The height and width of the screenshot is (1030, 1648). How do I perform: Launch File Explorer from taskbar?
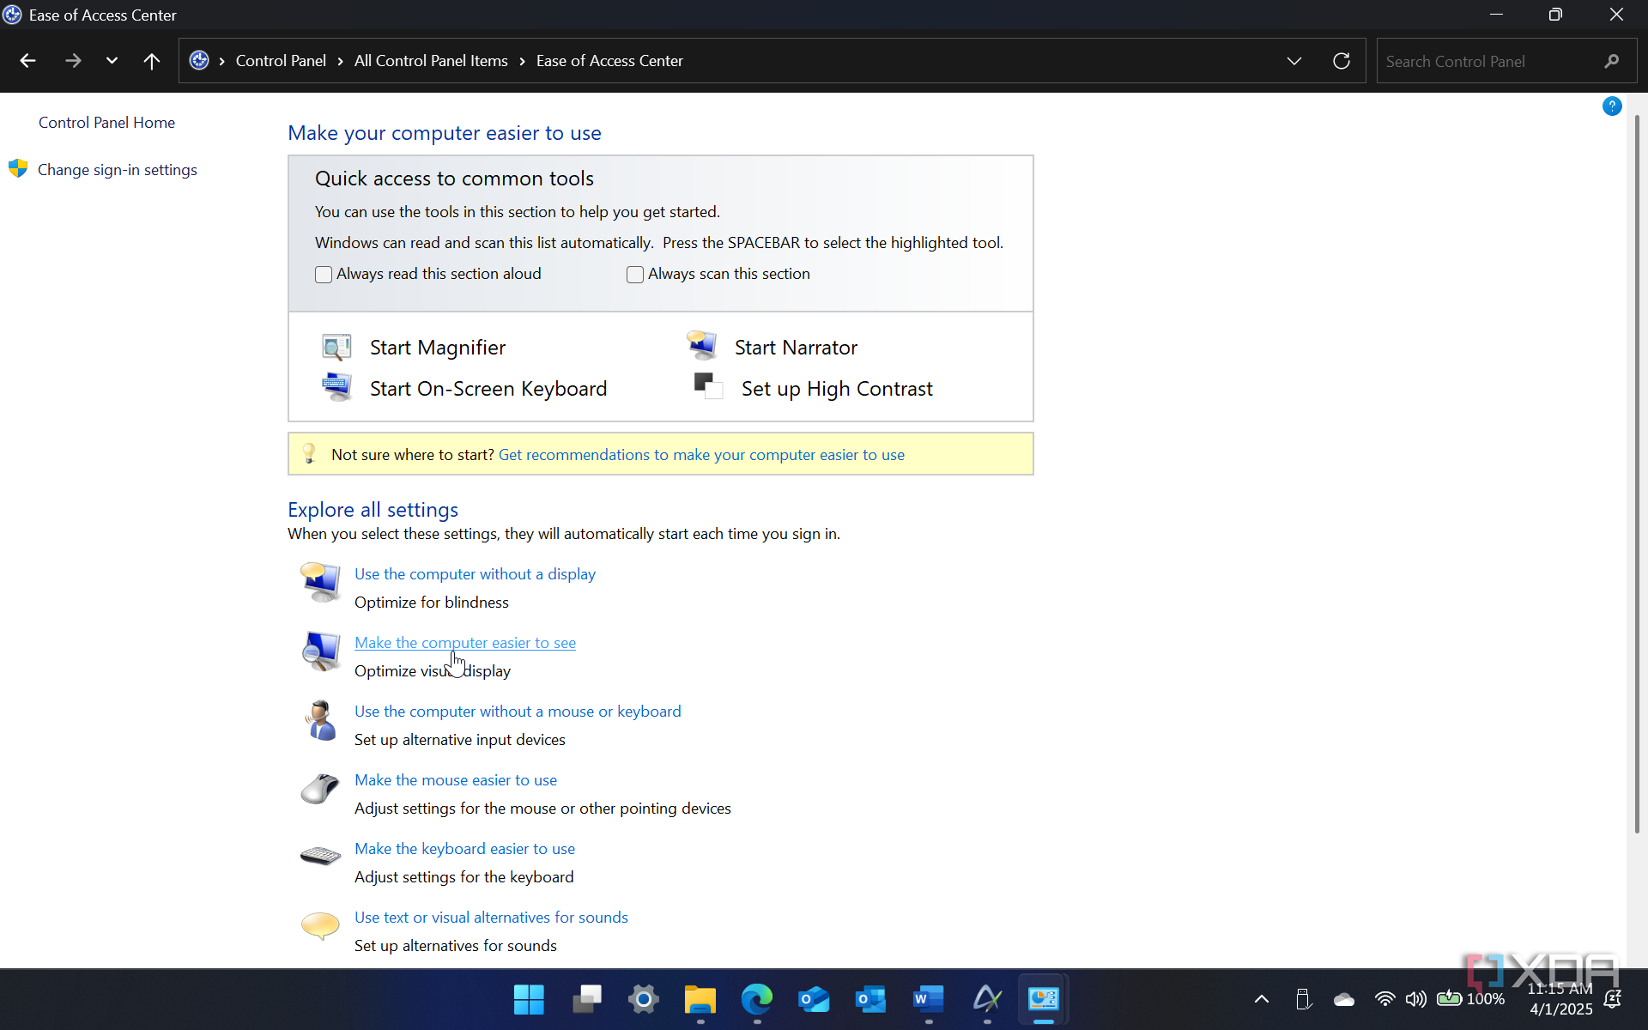click(700, 999)
